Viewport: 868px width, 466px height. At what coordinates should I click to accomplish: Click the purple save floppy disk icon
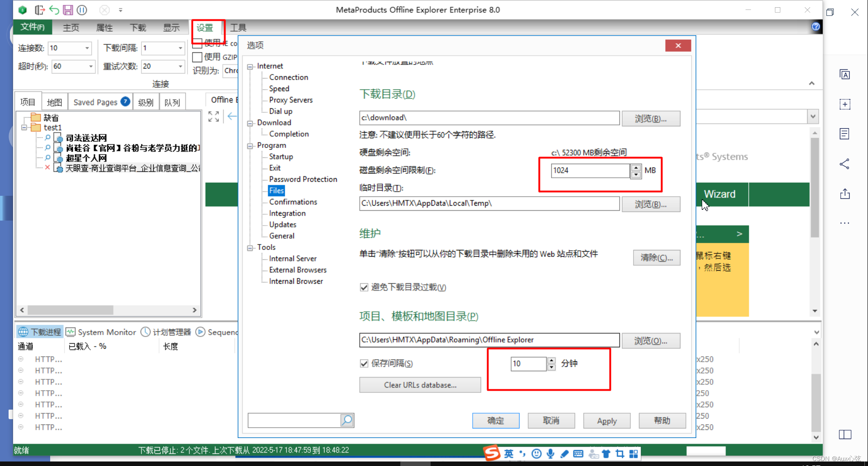tap(68, 9)
